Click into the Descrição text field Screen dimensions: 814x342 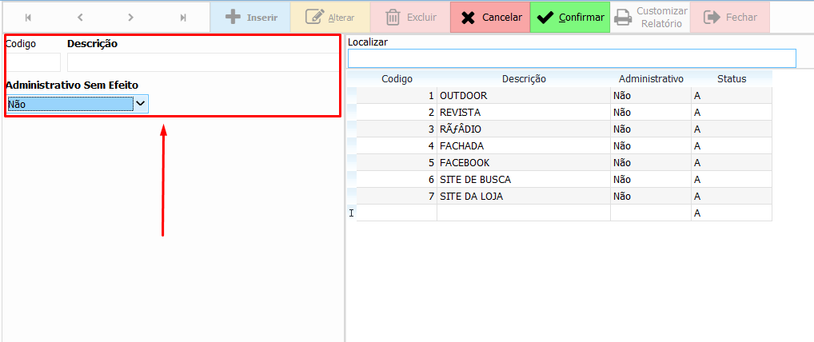point(203,62)
